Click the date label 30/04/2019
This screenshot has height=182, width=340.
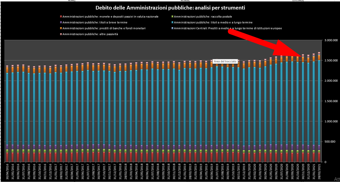(x=201, y=172)
